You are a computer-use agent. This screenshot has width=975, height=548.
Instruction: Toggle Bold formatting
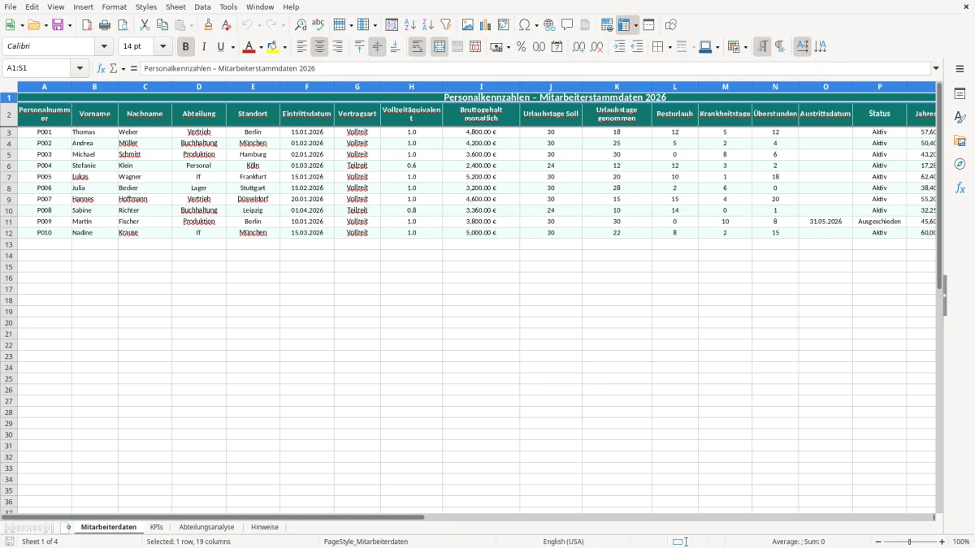(185, 47)
